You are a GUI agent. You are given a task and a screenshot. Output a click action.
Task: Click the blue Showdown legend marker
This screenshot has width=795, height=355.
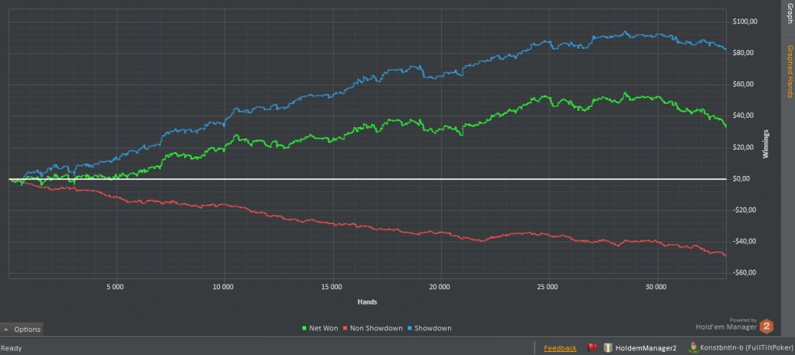[x=411, y=329]
